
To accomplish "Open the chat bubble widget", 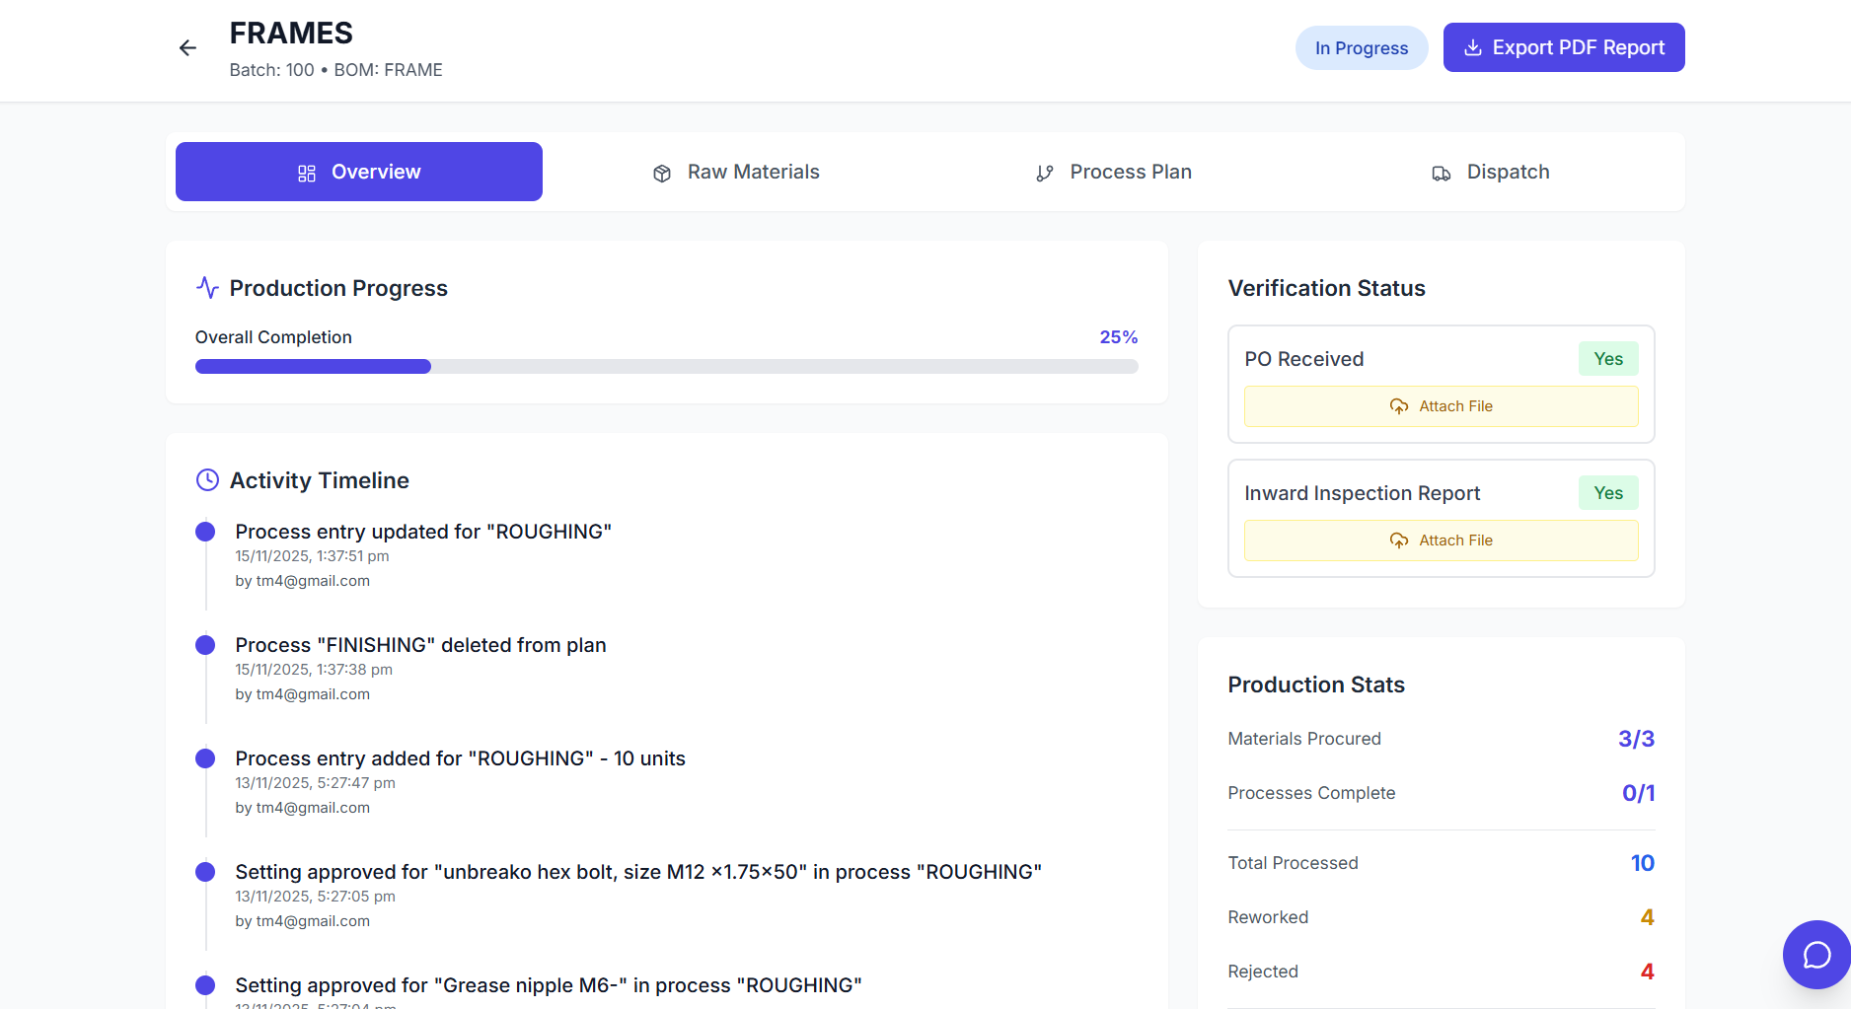I will [1815, 954].
